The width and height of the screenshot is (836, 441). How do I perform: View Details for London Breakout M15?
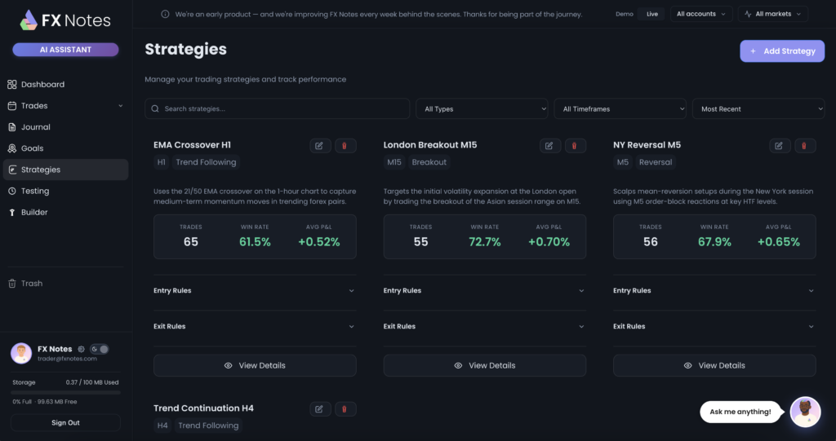coord(485,366)
